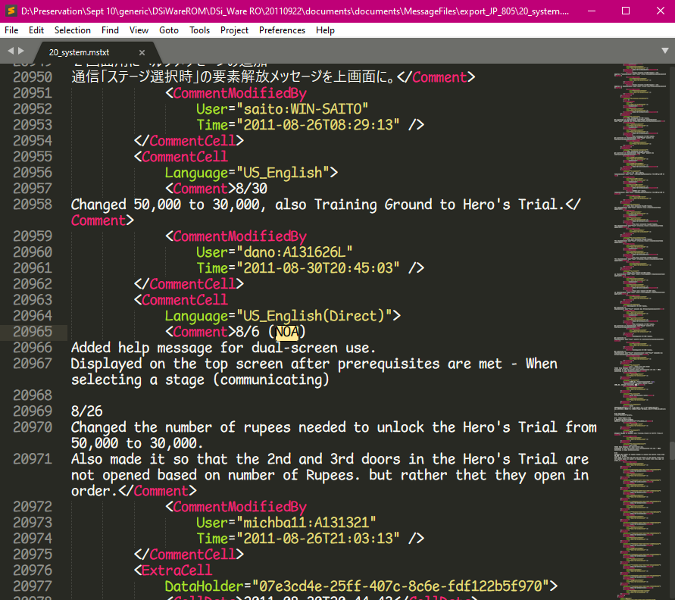Open the Selection menu
The image size is (675, 600).
click(72, 30)
